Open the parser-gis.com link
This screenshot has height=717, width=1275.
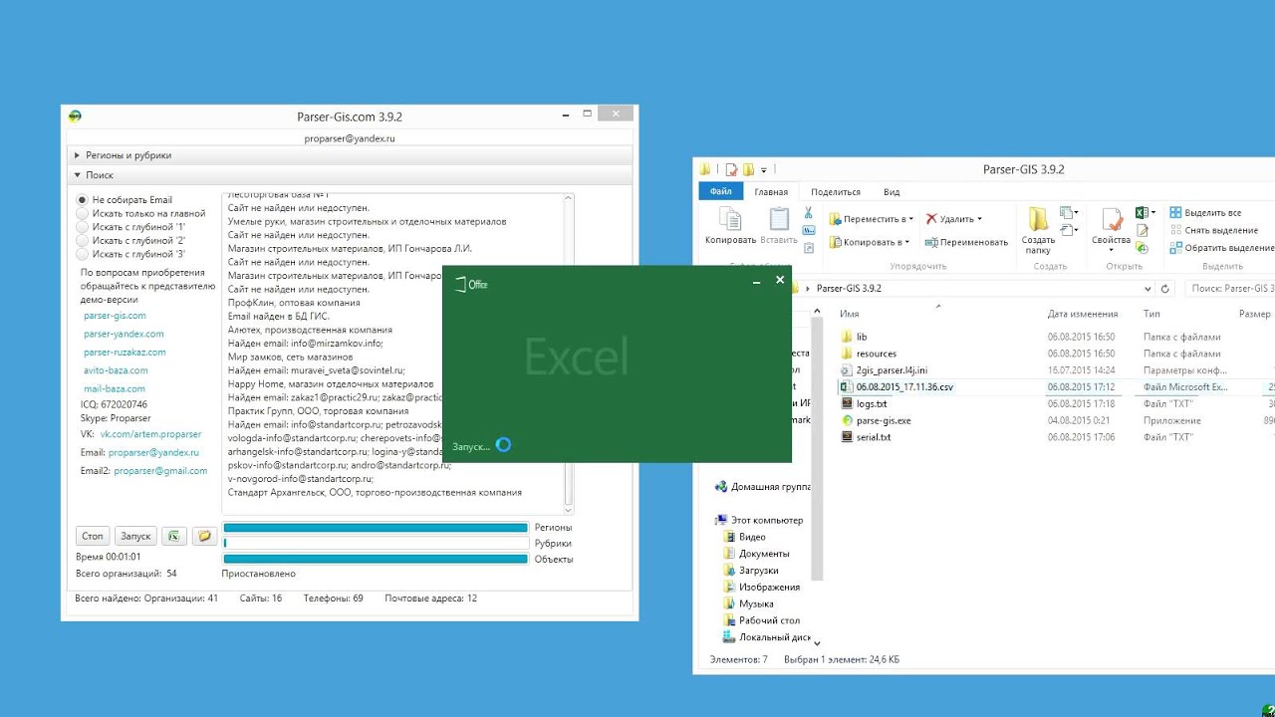click(x=115, y=316)
